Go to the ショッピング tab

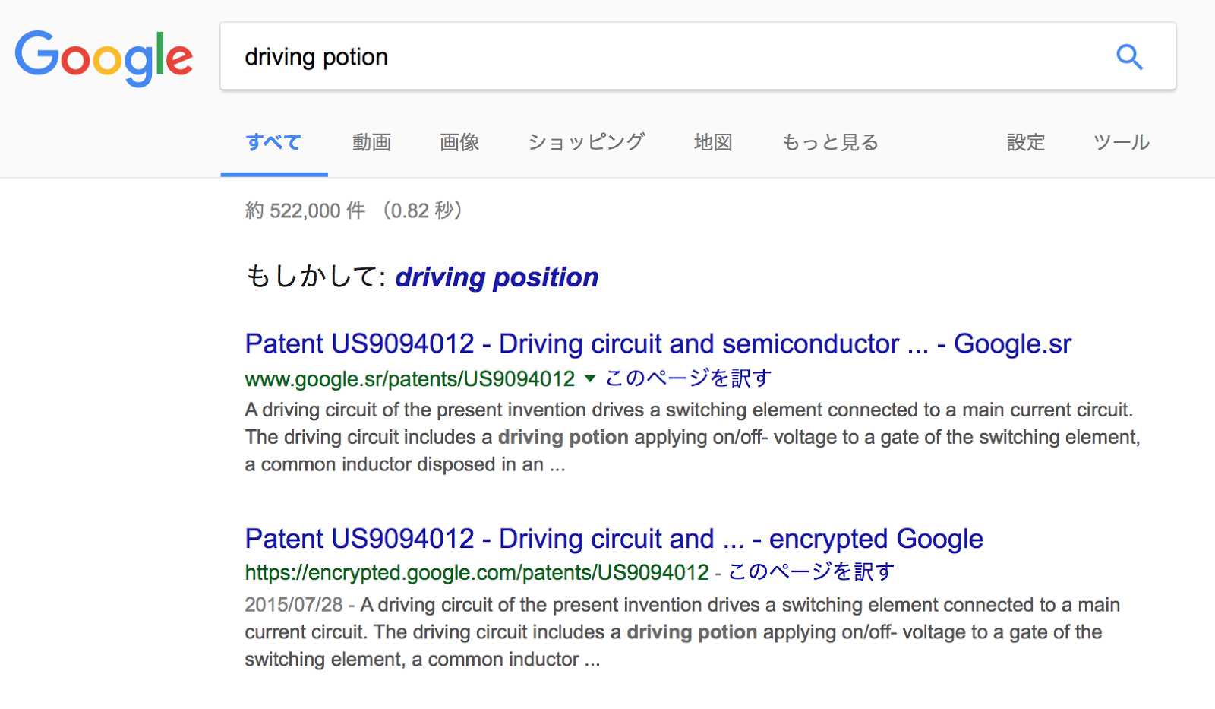586,142
